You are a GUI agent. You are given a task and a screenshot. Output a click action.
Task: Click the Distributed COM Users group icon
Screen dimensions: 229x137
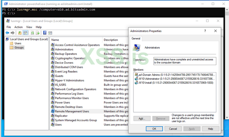[53, 67]
